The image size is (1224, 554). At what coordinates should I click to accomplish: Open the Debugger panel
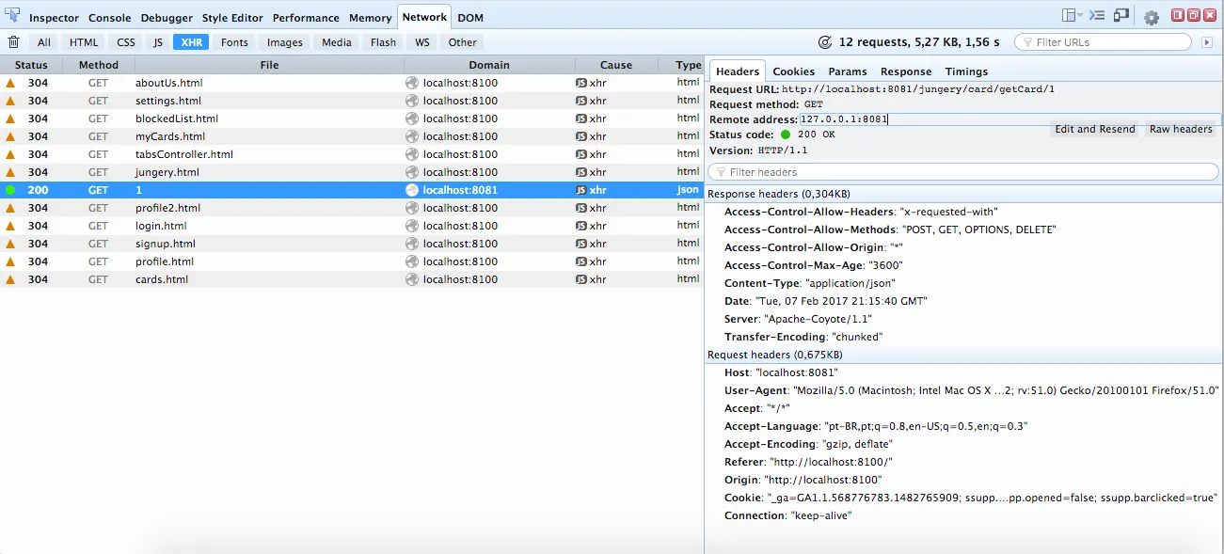(x=167, y=18)
